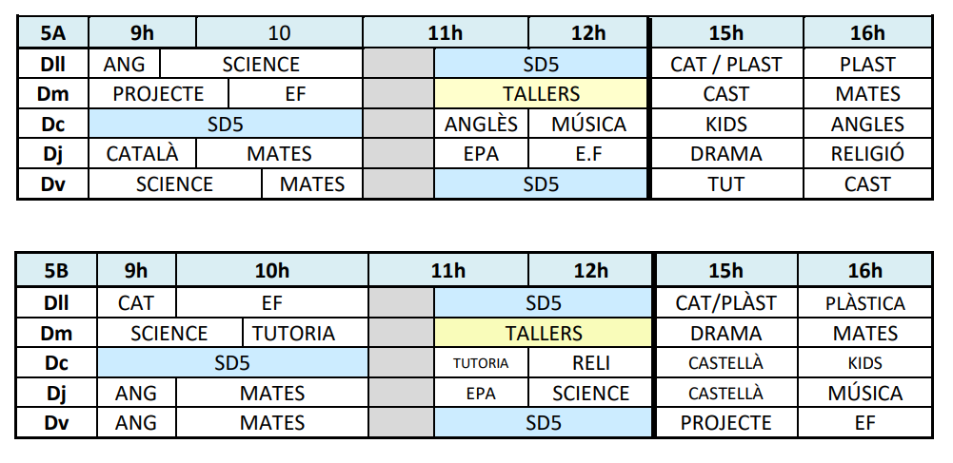
Task: Click RELIGIÓ in the 5A timetable
Action: pyautogui.click(x=867, y=153)
